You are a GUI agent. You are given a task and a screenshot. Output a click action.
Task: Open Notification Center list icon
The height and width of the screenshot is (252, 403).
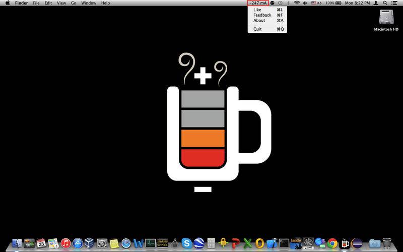394,3
